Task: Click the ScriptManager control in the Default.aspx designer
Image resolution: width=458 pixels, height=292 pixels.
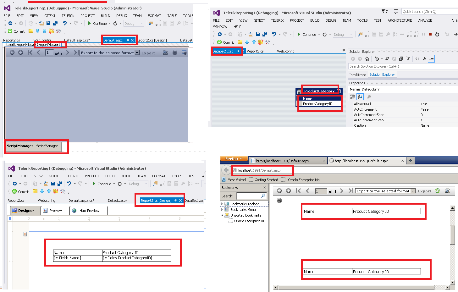Action: point(33,146)
